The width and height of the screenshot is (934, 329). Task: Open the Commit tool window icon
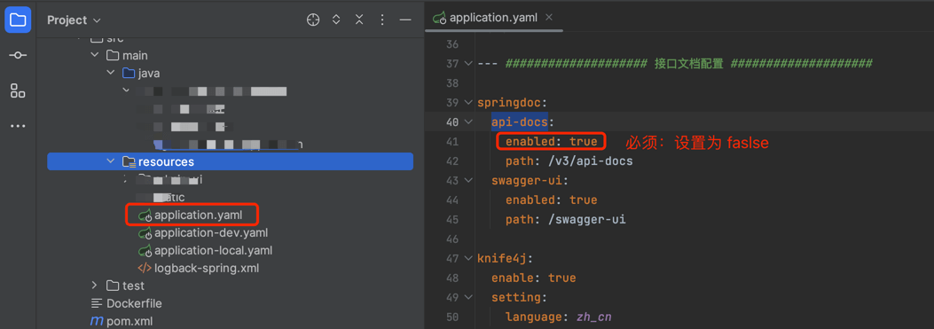click(x=18, y=56)
